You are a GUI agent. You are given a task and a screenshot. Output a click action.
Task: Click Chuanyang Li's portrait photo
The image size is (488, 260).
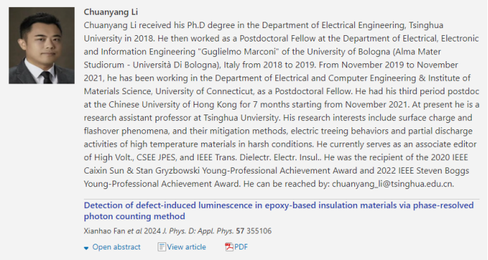pyautogui.click(x=42, y=46)
